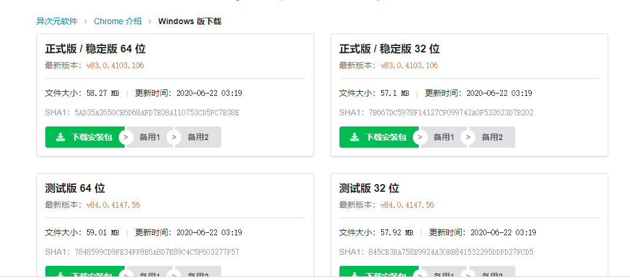Click 下载安装包 for 正式版 64 位

85,138
